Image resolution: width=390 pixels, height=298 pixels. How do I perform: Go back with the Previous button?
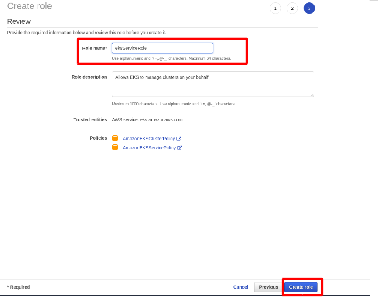click(268, 287)
